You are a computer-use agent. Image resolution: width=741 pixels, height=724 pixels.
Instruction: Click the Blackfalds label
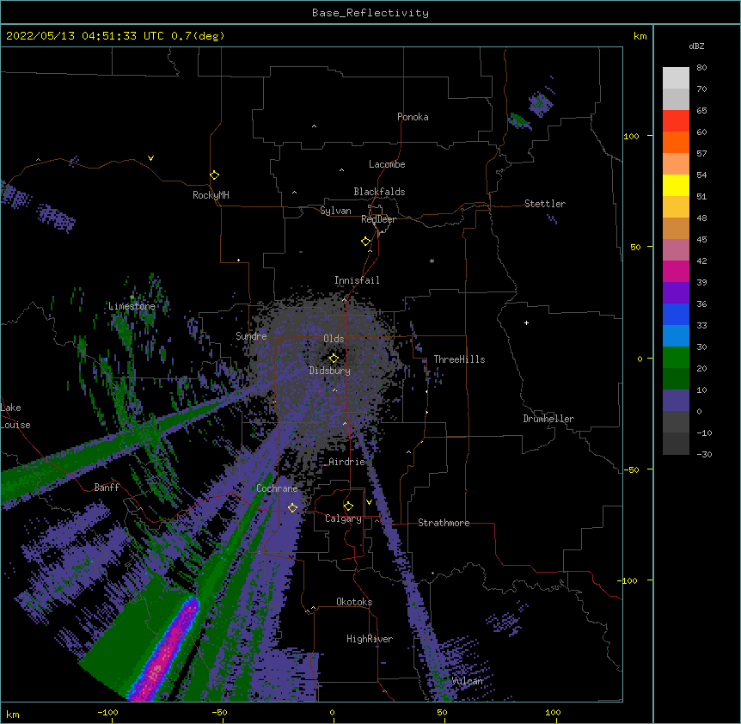tap(379, 192)
